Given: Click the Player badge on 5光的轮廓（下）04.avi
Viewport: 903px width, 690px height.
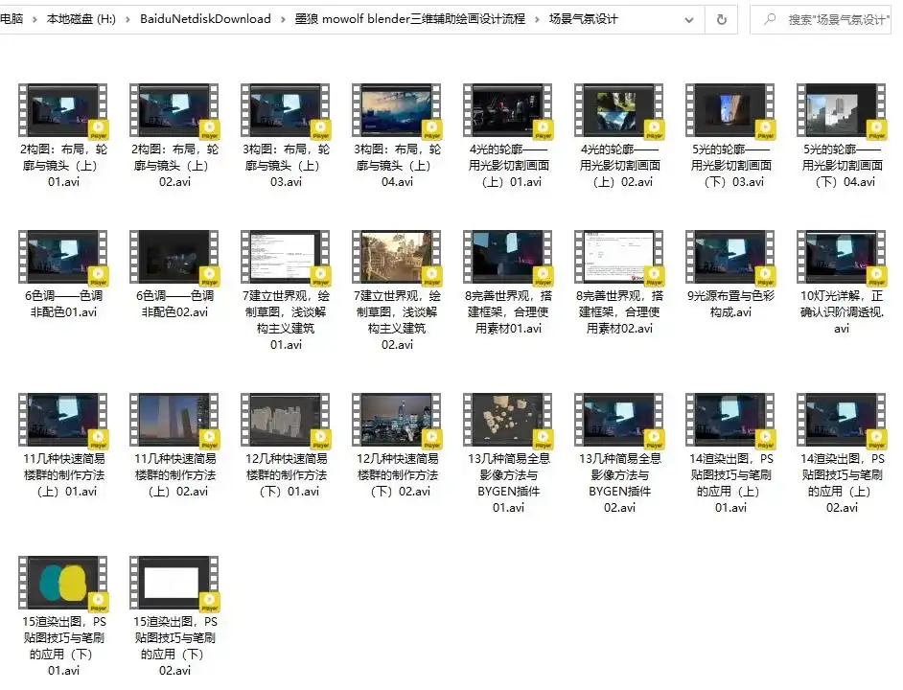Looking at the screenshot, I should (x=875, y=128).
